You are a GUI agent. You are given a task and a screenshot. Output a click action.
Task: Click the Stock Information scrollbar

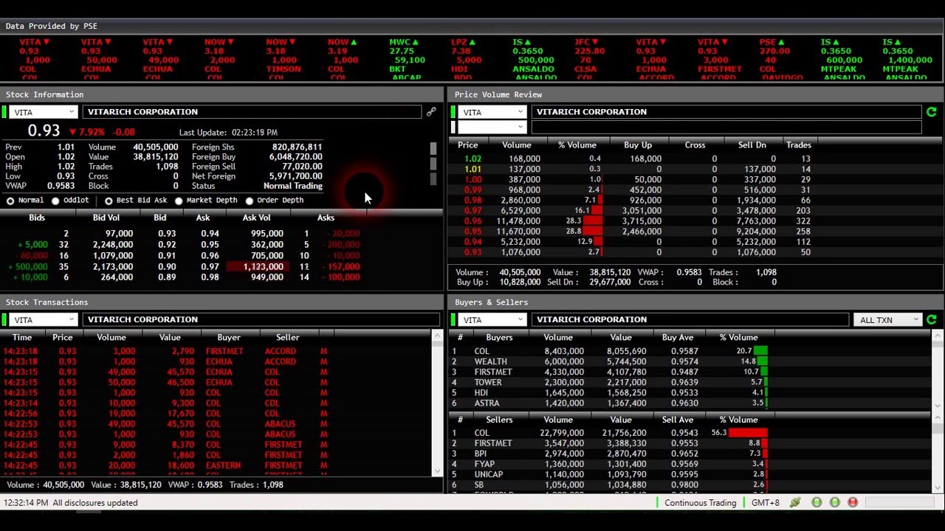click(x=433, y=162)
